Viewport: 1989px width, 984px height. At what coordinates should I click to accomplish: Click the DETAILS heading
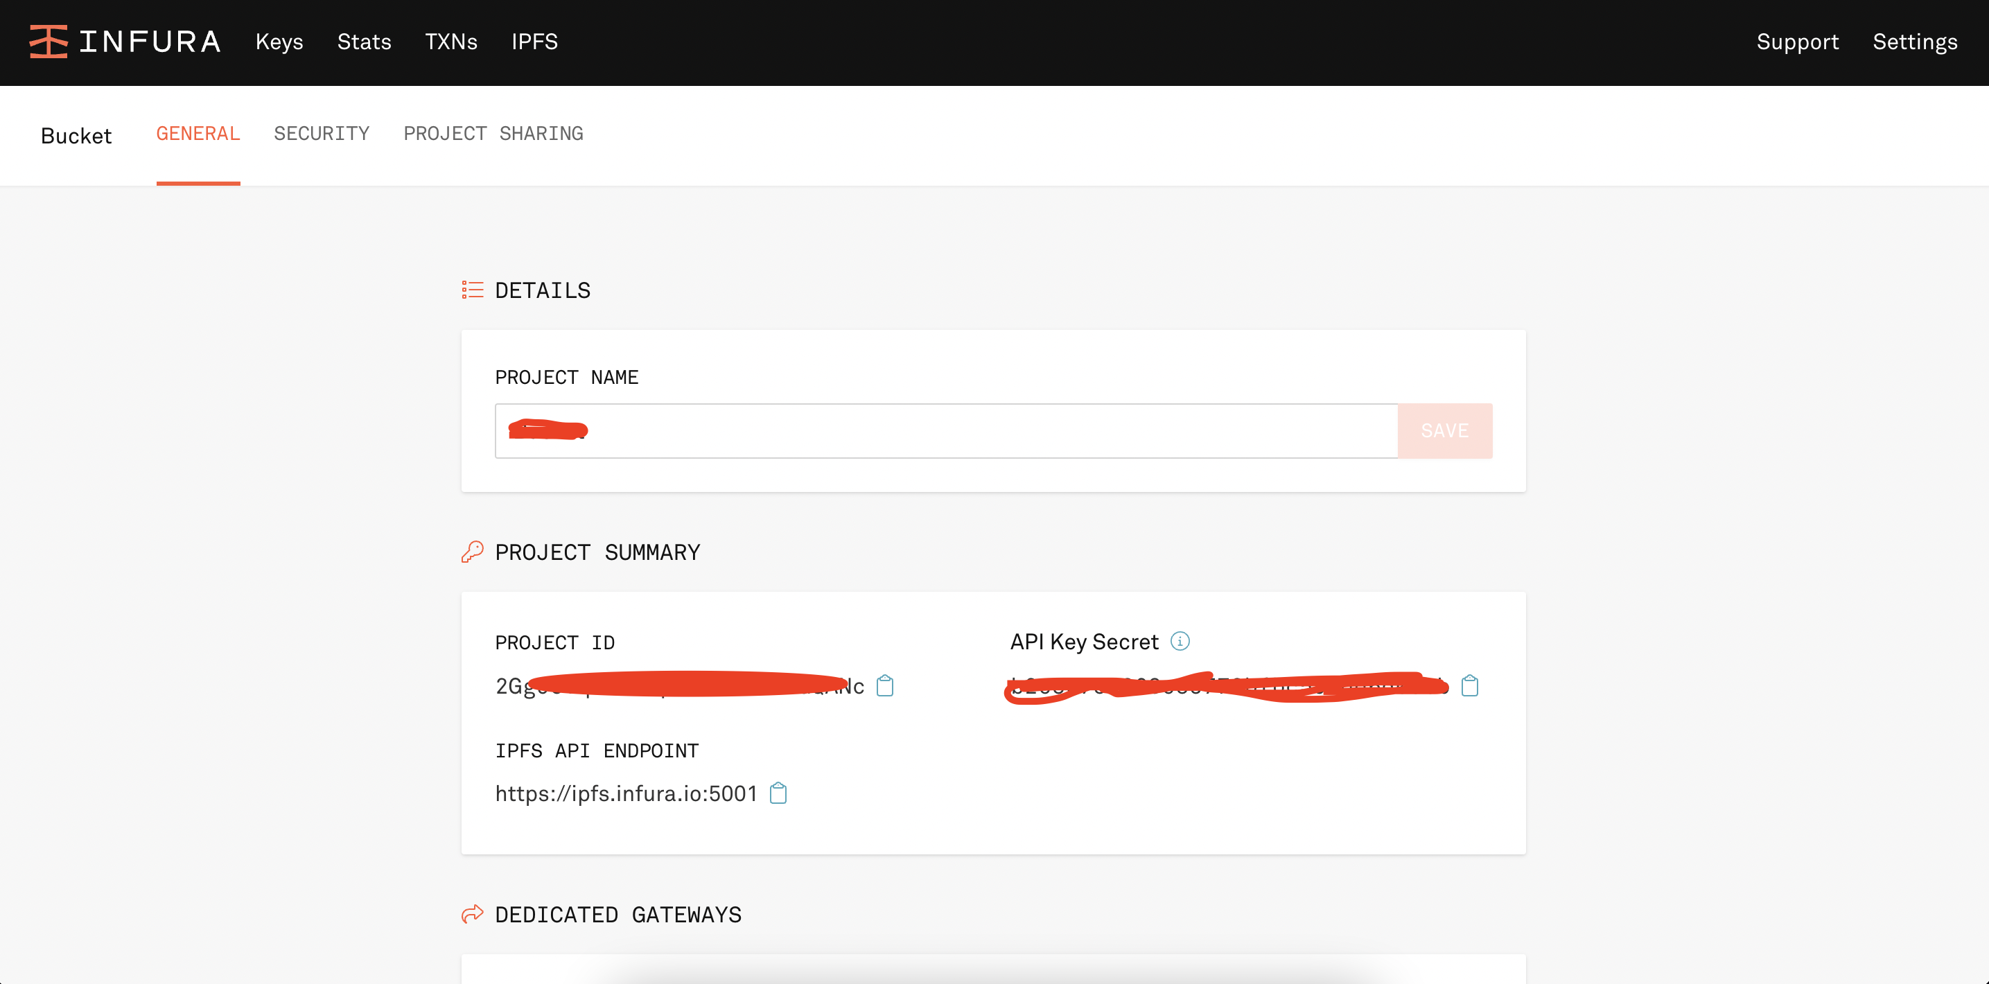point(543,291)
